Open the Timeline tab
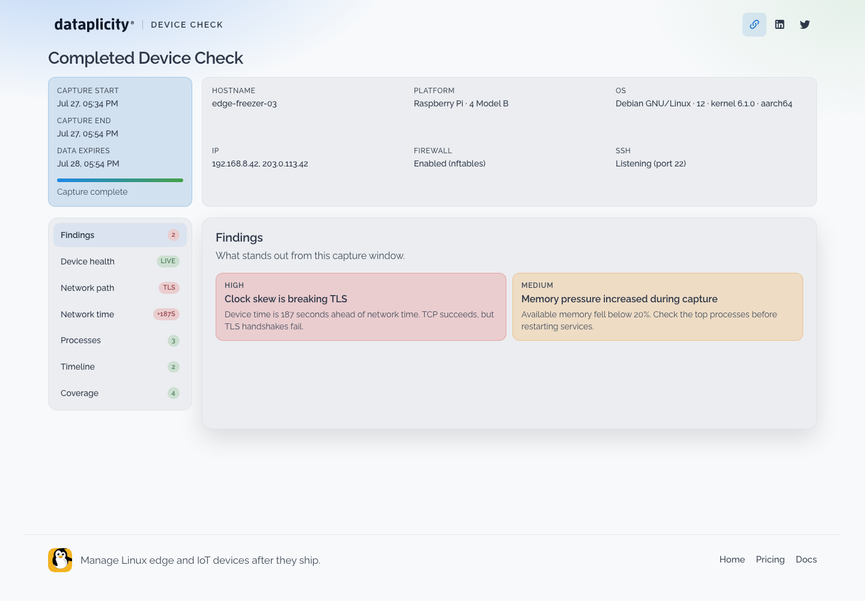This screenshot has width=865, height=601. [x=120, y=367]
